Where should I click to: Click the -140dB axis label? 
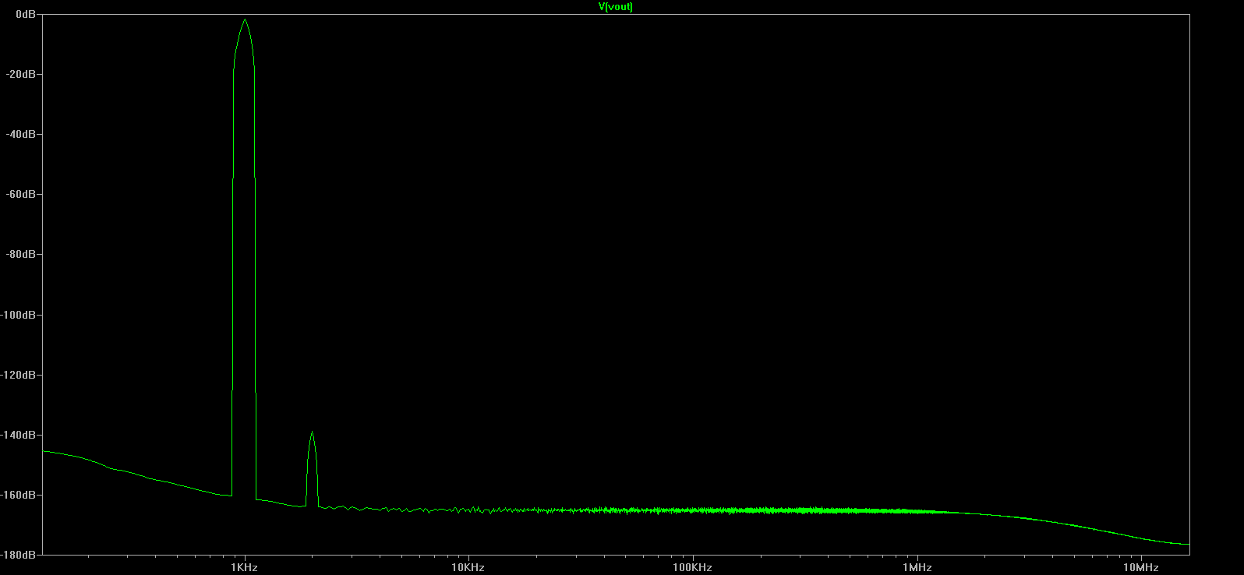pos(19,435)
